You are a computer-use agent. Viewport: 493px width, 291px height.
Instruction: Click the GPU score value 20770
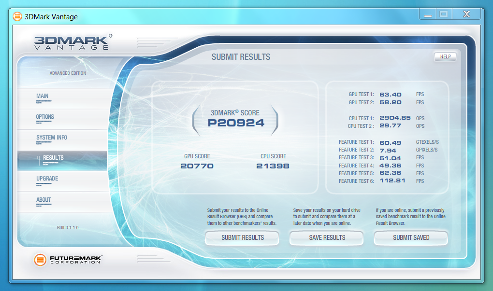(197, 166)
